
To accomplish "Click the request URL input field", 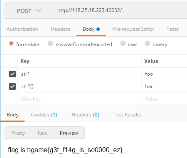I will tap(120, 10).
